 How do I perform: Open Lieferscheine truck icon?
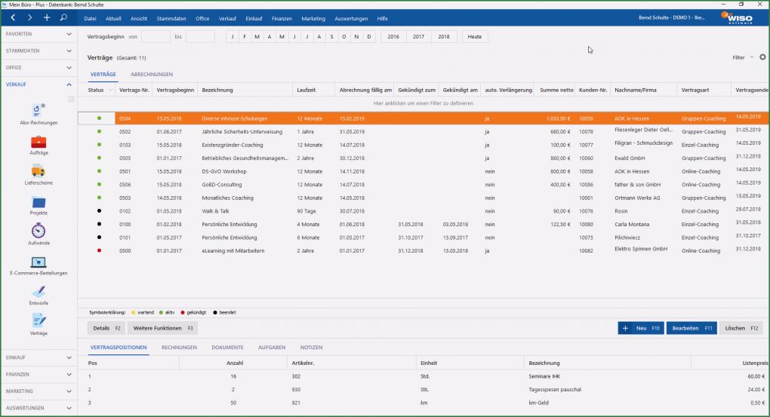pyautogui.click(x=38, y=172)
